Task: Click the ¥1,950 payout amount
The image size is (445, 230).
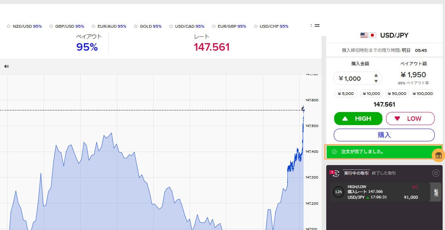Action: [413, 74]
